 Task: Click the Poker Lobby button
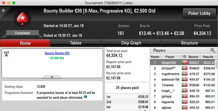click(199, 14)
